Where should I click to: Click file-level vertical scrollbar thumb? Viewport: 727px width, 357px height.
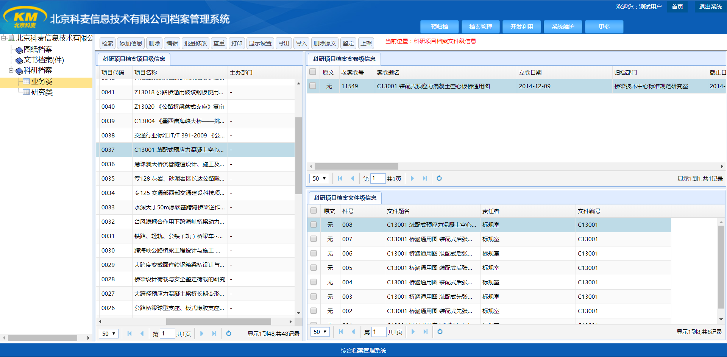coord(721,267)
